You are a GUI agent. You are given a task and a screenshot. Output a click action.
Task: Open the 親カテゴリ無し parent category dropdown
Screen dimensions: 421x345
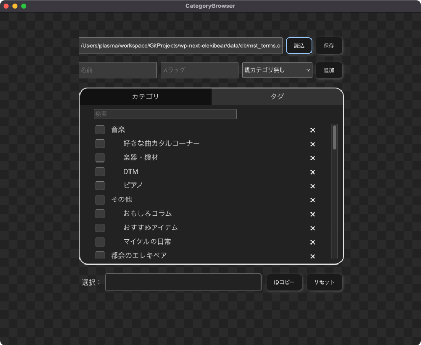tap(277, 70)
